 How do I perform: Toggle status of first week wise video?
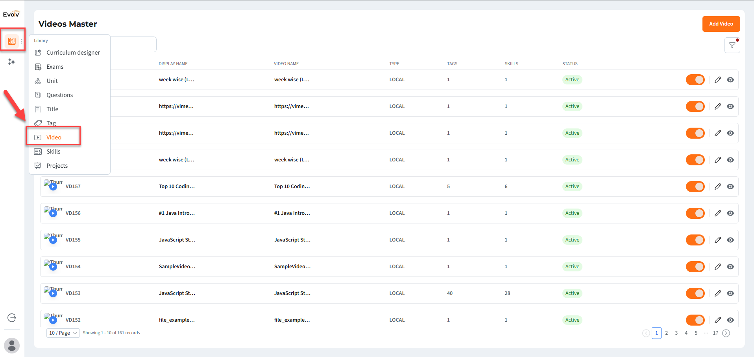pos(695,80)
